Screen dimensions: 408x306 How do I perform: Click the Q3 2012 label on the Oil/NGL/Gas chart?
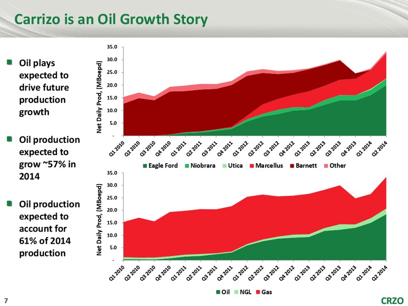coord(272,273)
